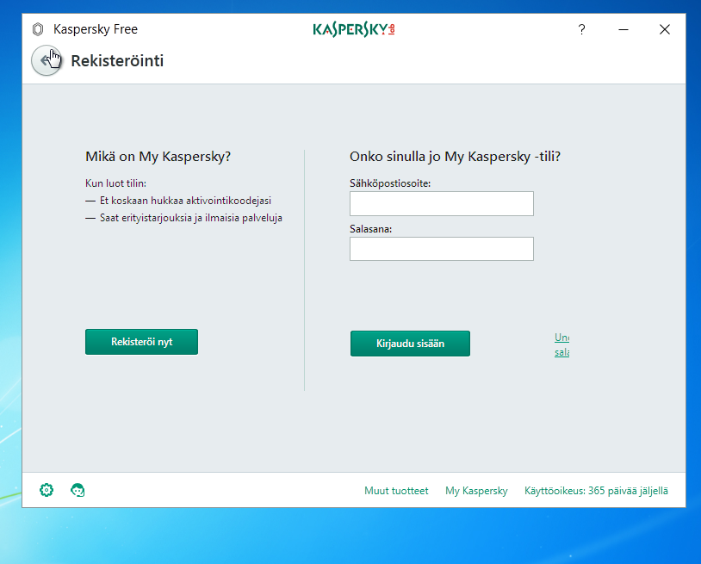Go back using the arrow button

coord(46,60)
